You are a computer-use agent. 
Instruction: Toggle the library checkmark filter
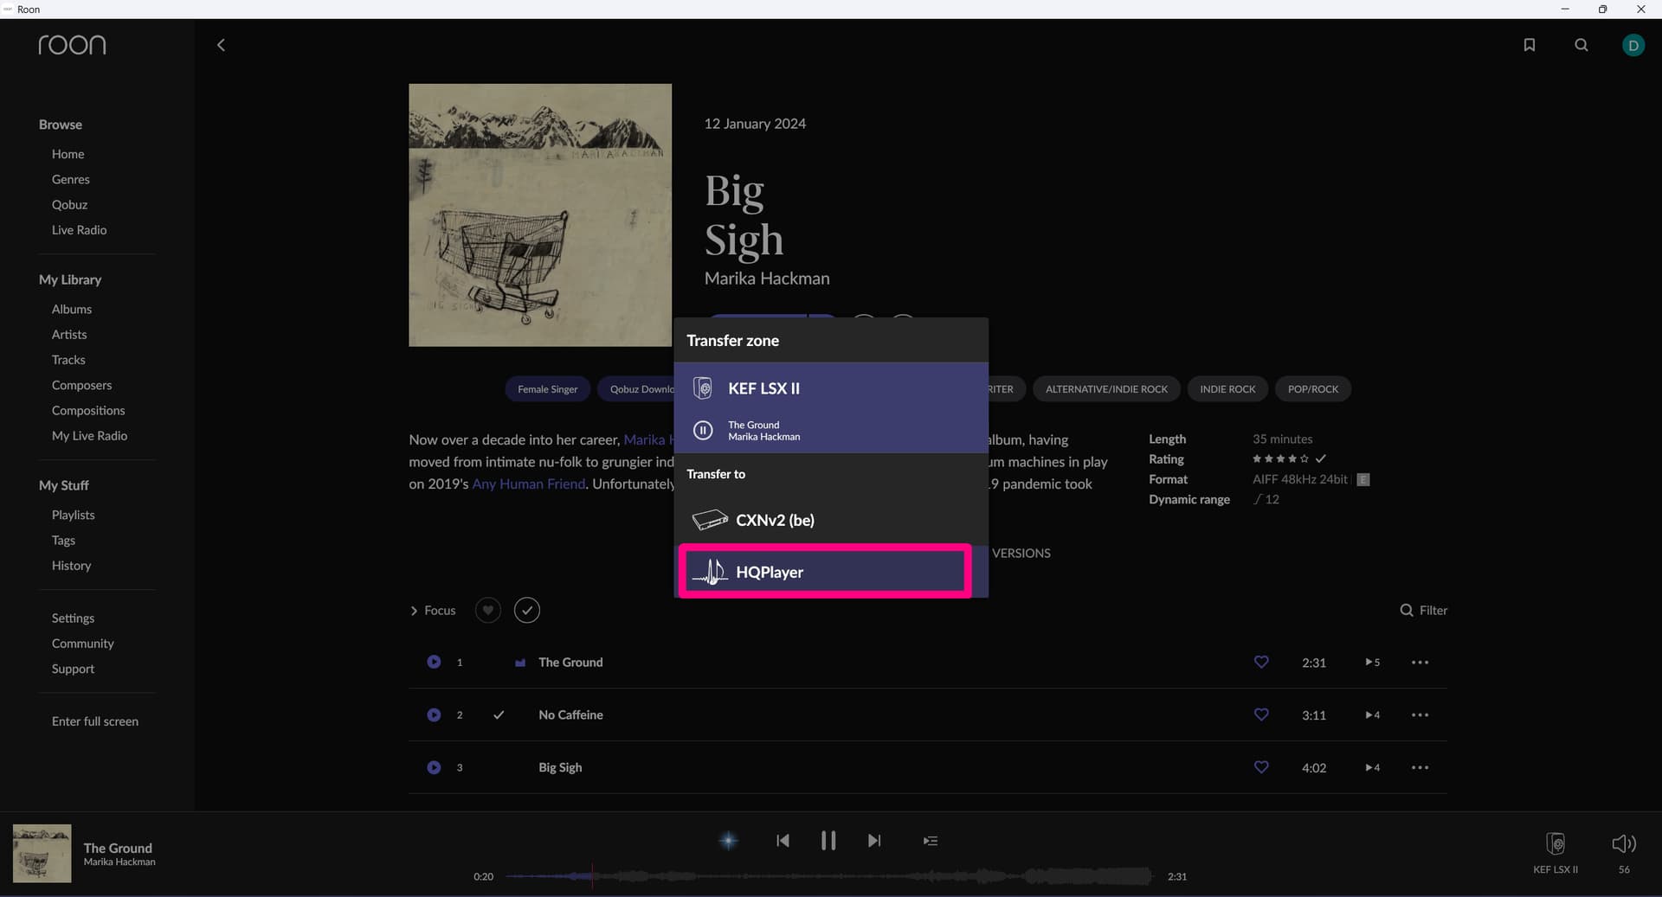[x=527, y=610]
